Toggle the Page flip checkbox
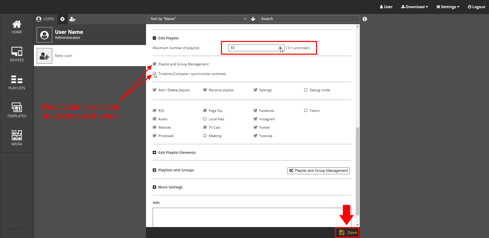489x238 pixels. [x=205, y=111]
